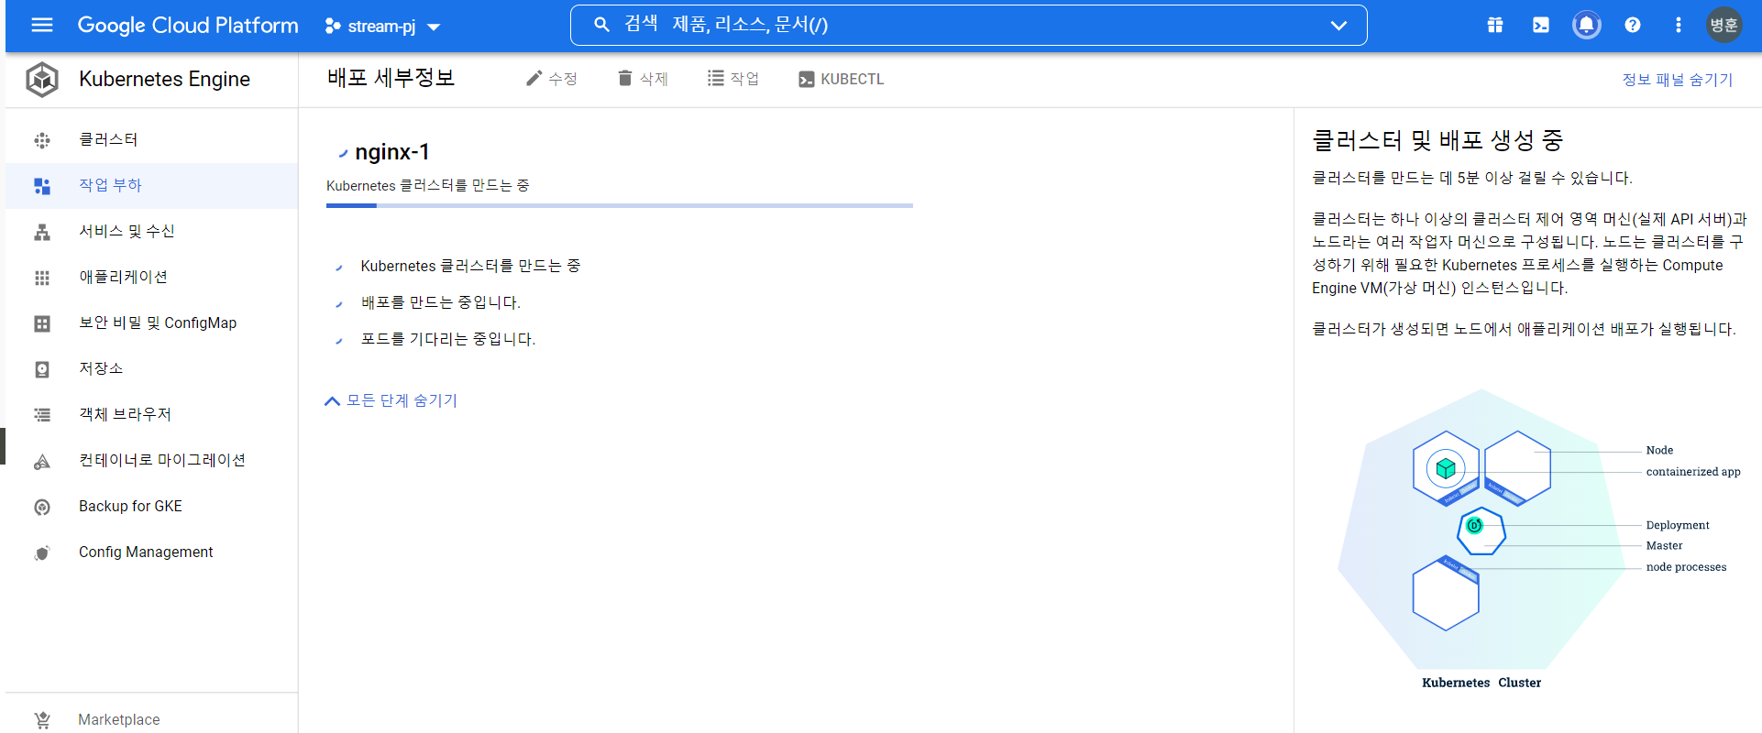Open the 작업 actions list button
Image resolution: width=1762 pixels, height=733 pixels.
pyautogui.click(x=732, y=79)
